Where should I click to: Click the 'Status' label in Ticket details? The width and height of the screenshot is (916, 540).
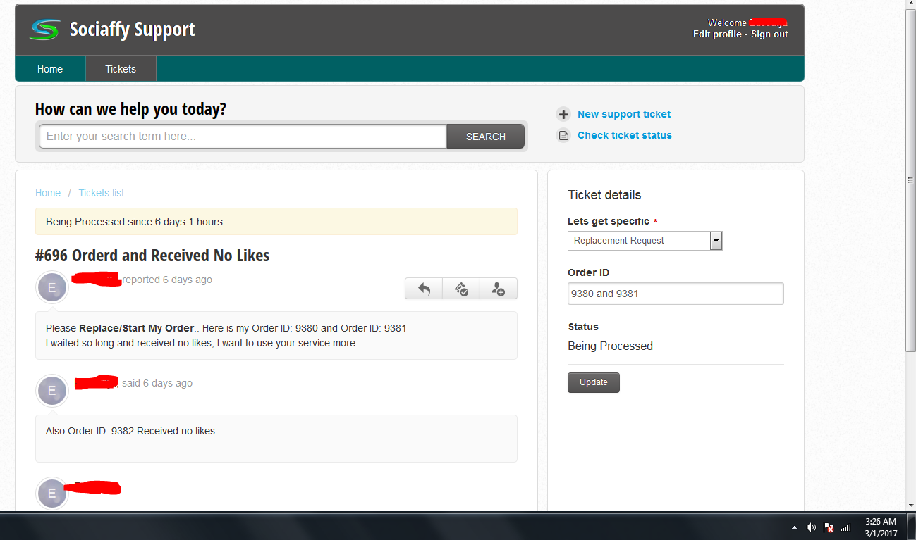point(583,327)
